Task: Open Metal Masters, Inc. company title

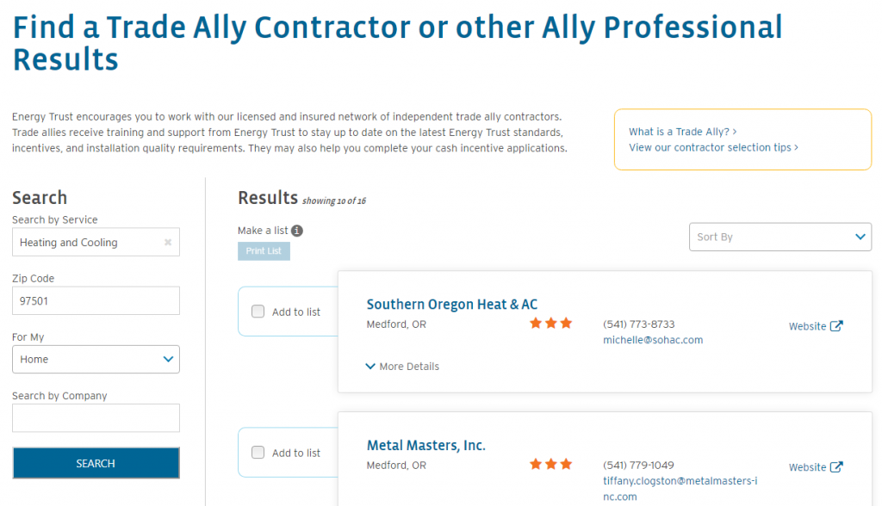Action: tap(425, 446)
